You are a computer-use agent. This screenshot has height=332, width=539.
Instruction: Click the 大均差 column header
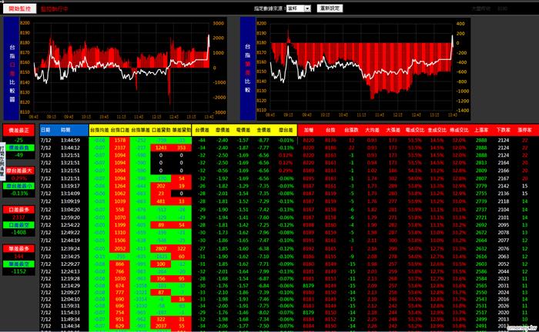[372, 130]
